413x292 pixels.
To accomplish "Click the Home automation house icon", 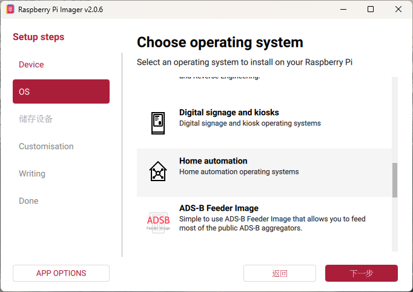I will 158,172.
